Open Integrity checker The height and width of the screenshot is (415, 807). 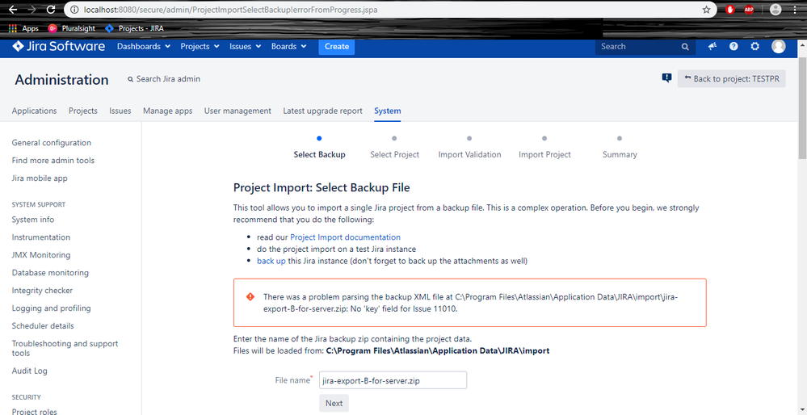pyautogui.click(x=42, y=291)
